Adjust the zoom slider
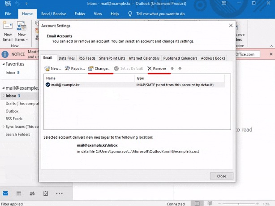 coord(239,204)
